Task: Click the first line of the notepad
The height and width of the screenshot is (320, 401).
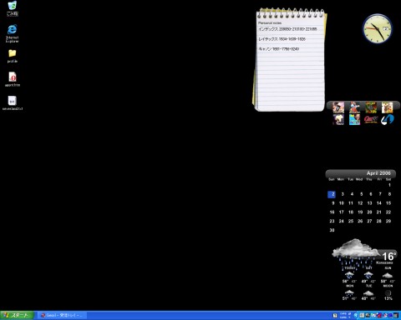Action: point(287,29)
